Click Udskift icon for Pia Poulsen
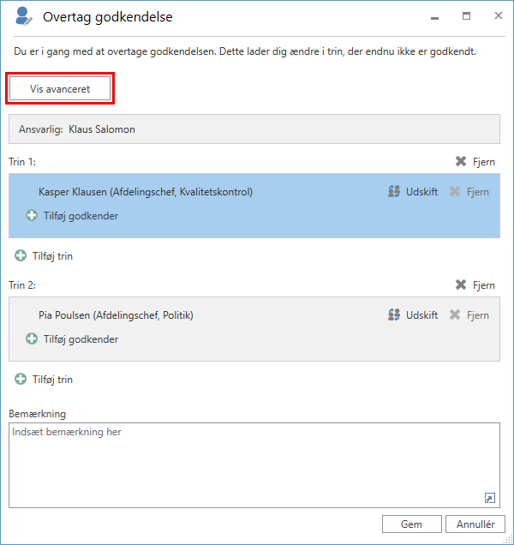 [x=394, y=314]
